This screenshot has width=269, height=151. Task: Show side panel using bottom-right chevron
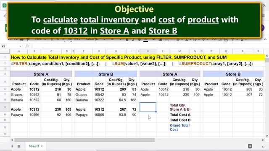coord(263,147)
